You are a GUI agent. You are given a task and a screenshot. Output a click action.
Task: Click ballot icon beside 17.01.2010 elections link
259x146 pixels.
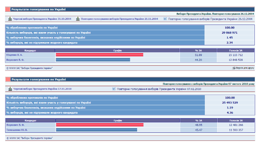pyautogui.click(x=10, y=89)
